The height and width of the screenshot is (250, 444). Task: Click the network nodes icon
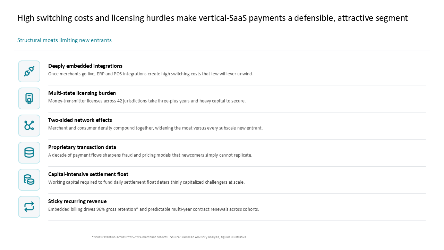(29, 126)
